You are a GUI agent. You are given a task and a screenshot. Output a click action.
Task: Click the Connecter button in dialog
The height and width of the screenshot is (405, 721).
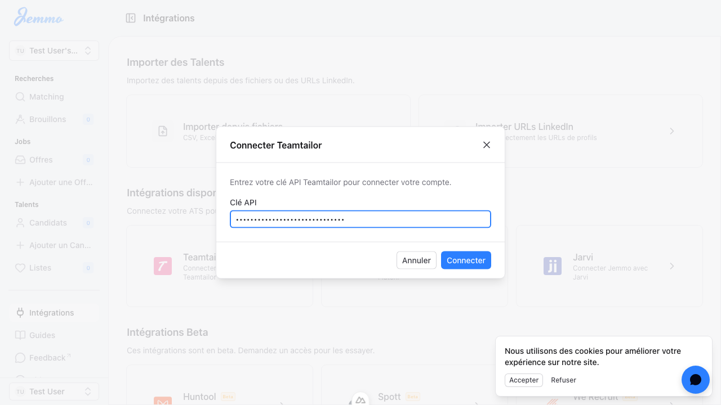pos(466,260)
